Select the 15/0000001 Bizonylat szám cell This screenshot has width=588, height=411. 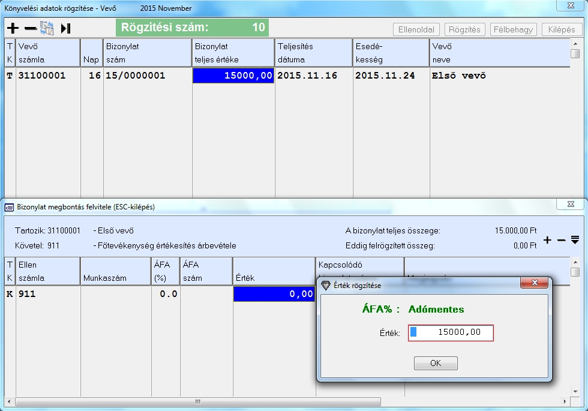147,76
